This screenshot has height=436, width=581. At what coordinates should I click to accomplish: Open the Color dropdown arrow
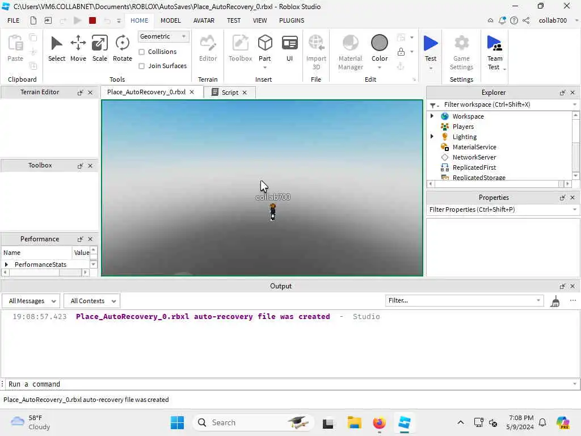380,68
